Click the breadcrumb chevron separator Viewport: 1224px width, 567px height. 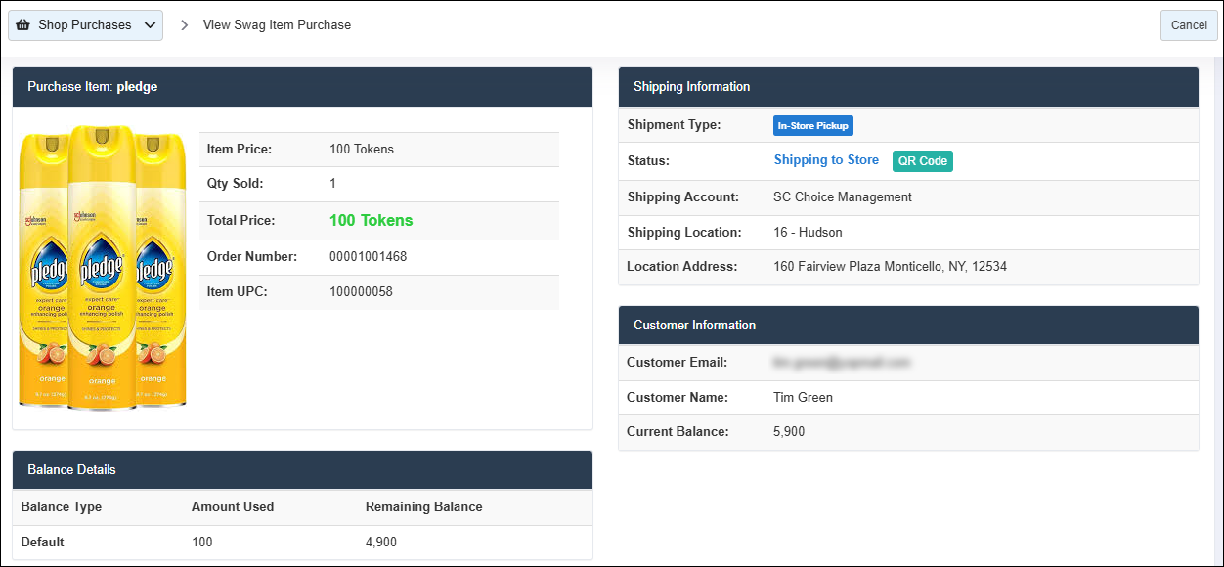coord(184,25)
